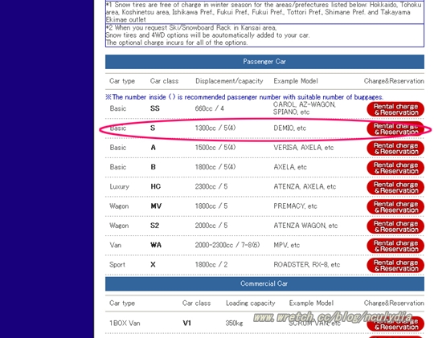Click '1500cc / 5(4)' displacement cell
The height and width of the screenshot is (338, 434).
point(215,148)
